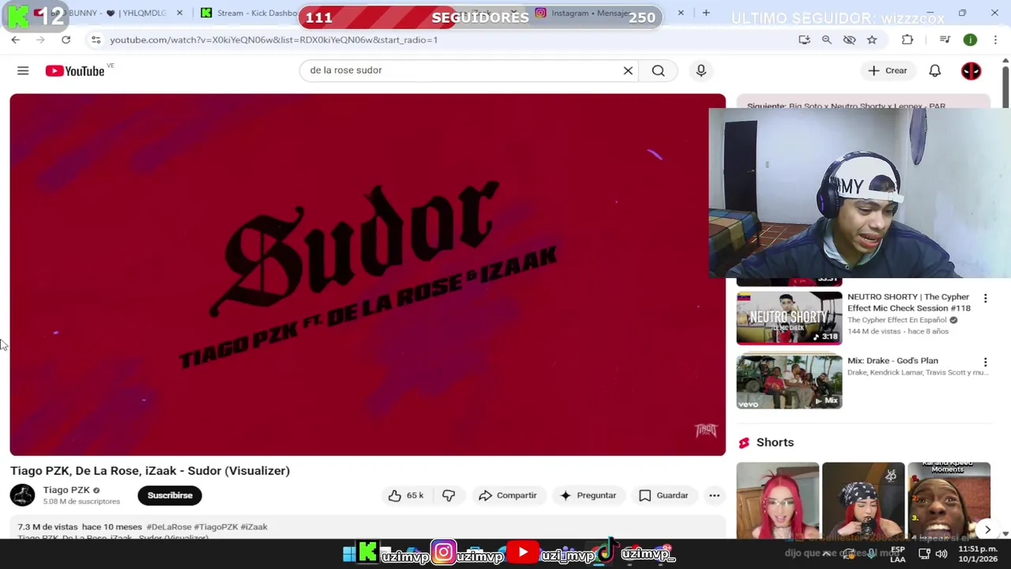Open the Drake God's Plan mix thumbnail
The image size is (1011, 569).
(789, 382)
